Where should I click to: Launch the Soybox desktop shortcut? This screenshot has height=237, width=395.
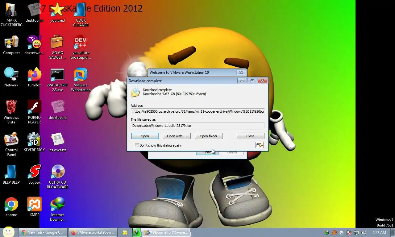click(x=35, y=175)
